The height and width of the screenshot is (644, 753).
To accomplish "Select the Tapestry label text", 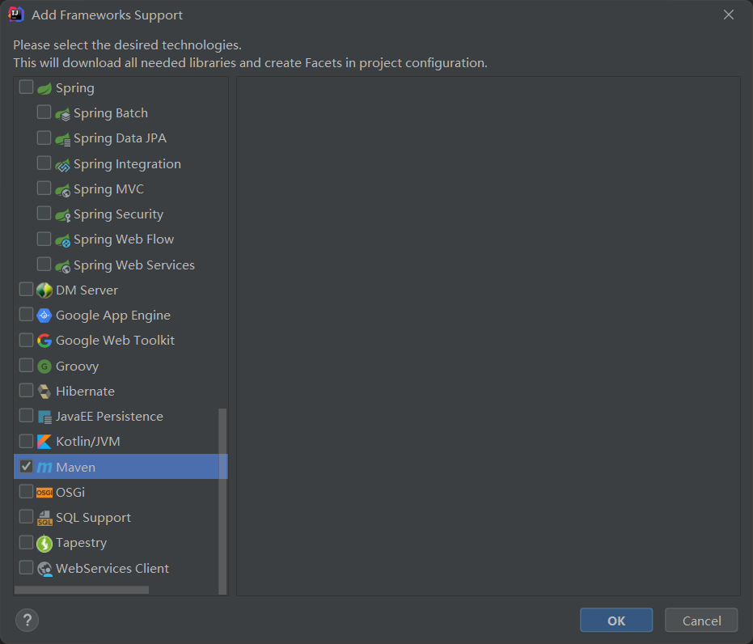I will [x=81, y=543].
